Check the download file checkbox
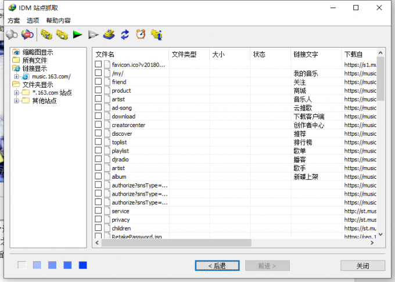This screenshot has height=282, width=395. click(98, 116)
